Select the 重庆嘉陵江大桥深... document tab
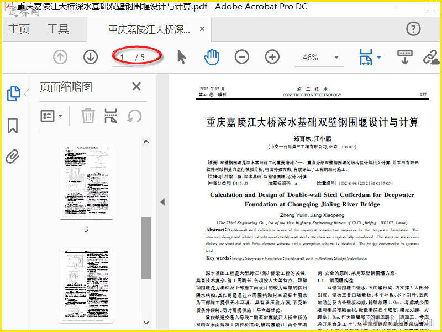The width and height of the screenshot is (442, 332). (x=149, y=29)
